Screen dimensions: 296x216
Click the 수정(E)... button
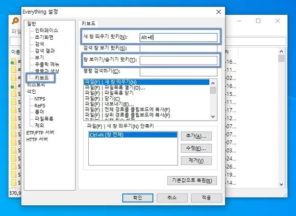pos(196,148)
